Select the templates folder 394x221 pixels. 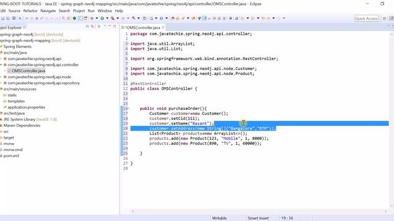[16, 101]
